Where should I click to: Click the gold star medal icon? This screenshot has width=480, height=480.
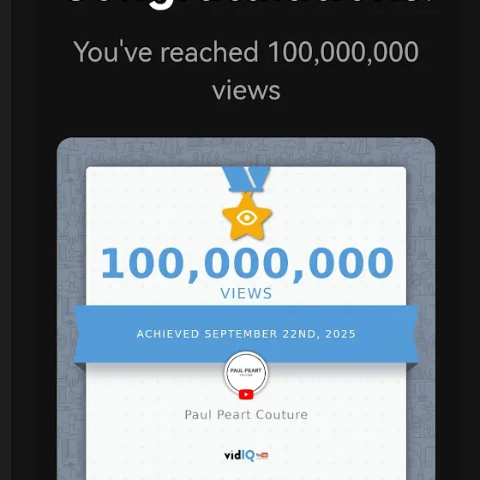(x=247, y=217)
